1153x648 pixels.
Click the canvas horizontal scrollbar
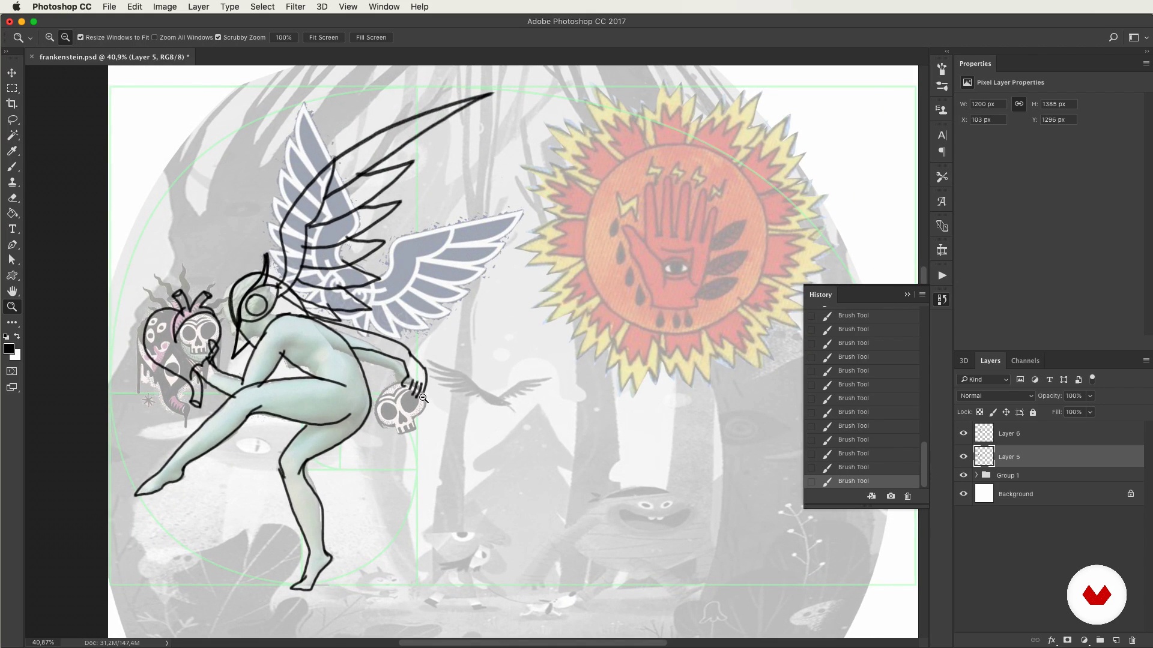532,643
